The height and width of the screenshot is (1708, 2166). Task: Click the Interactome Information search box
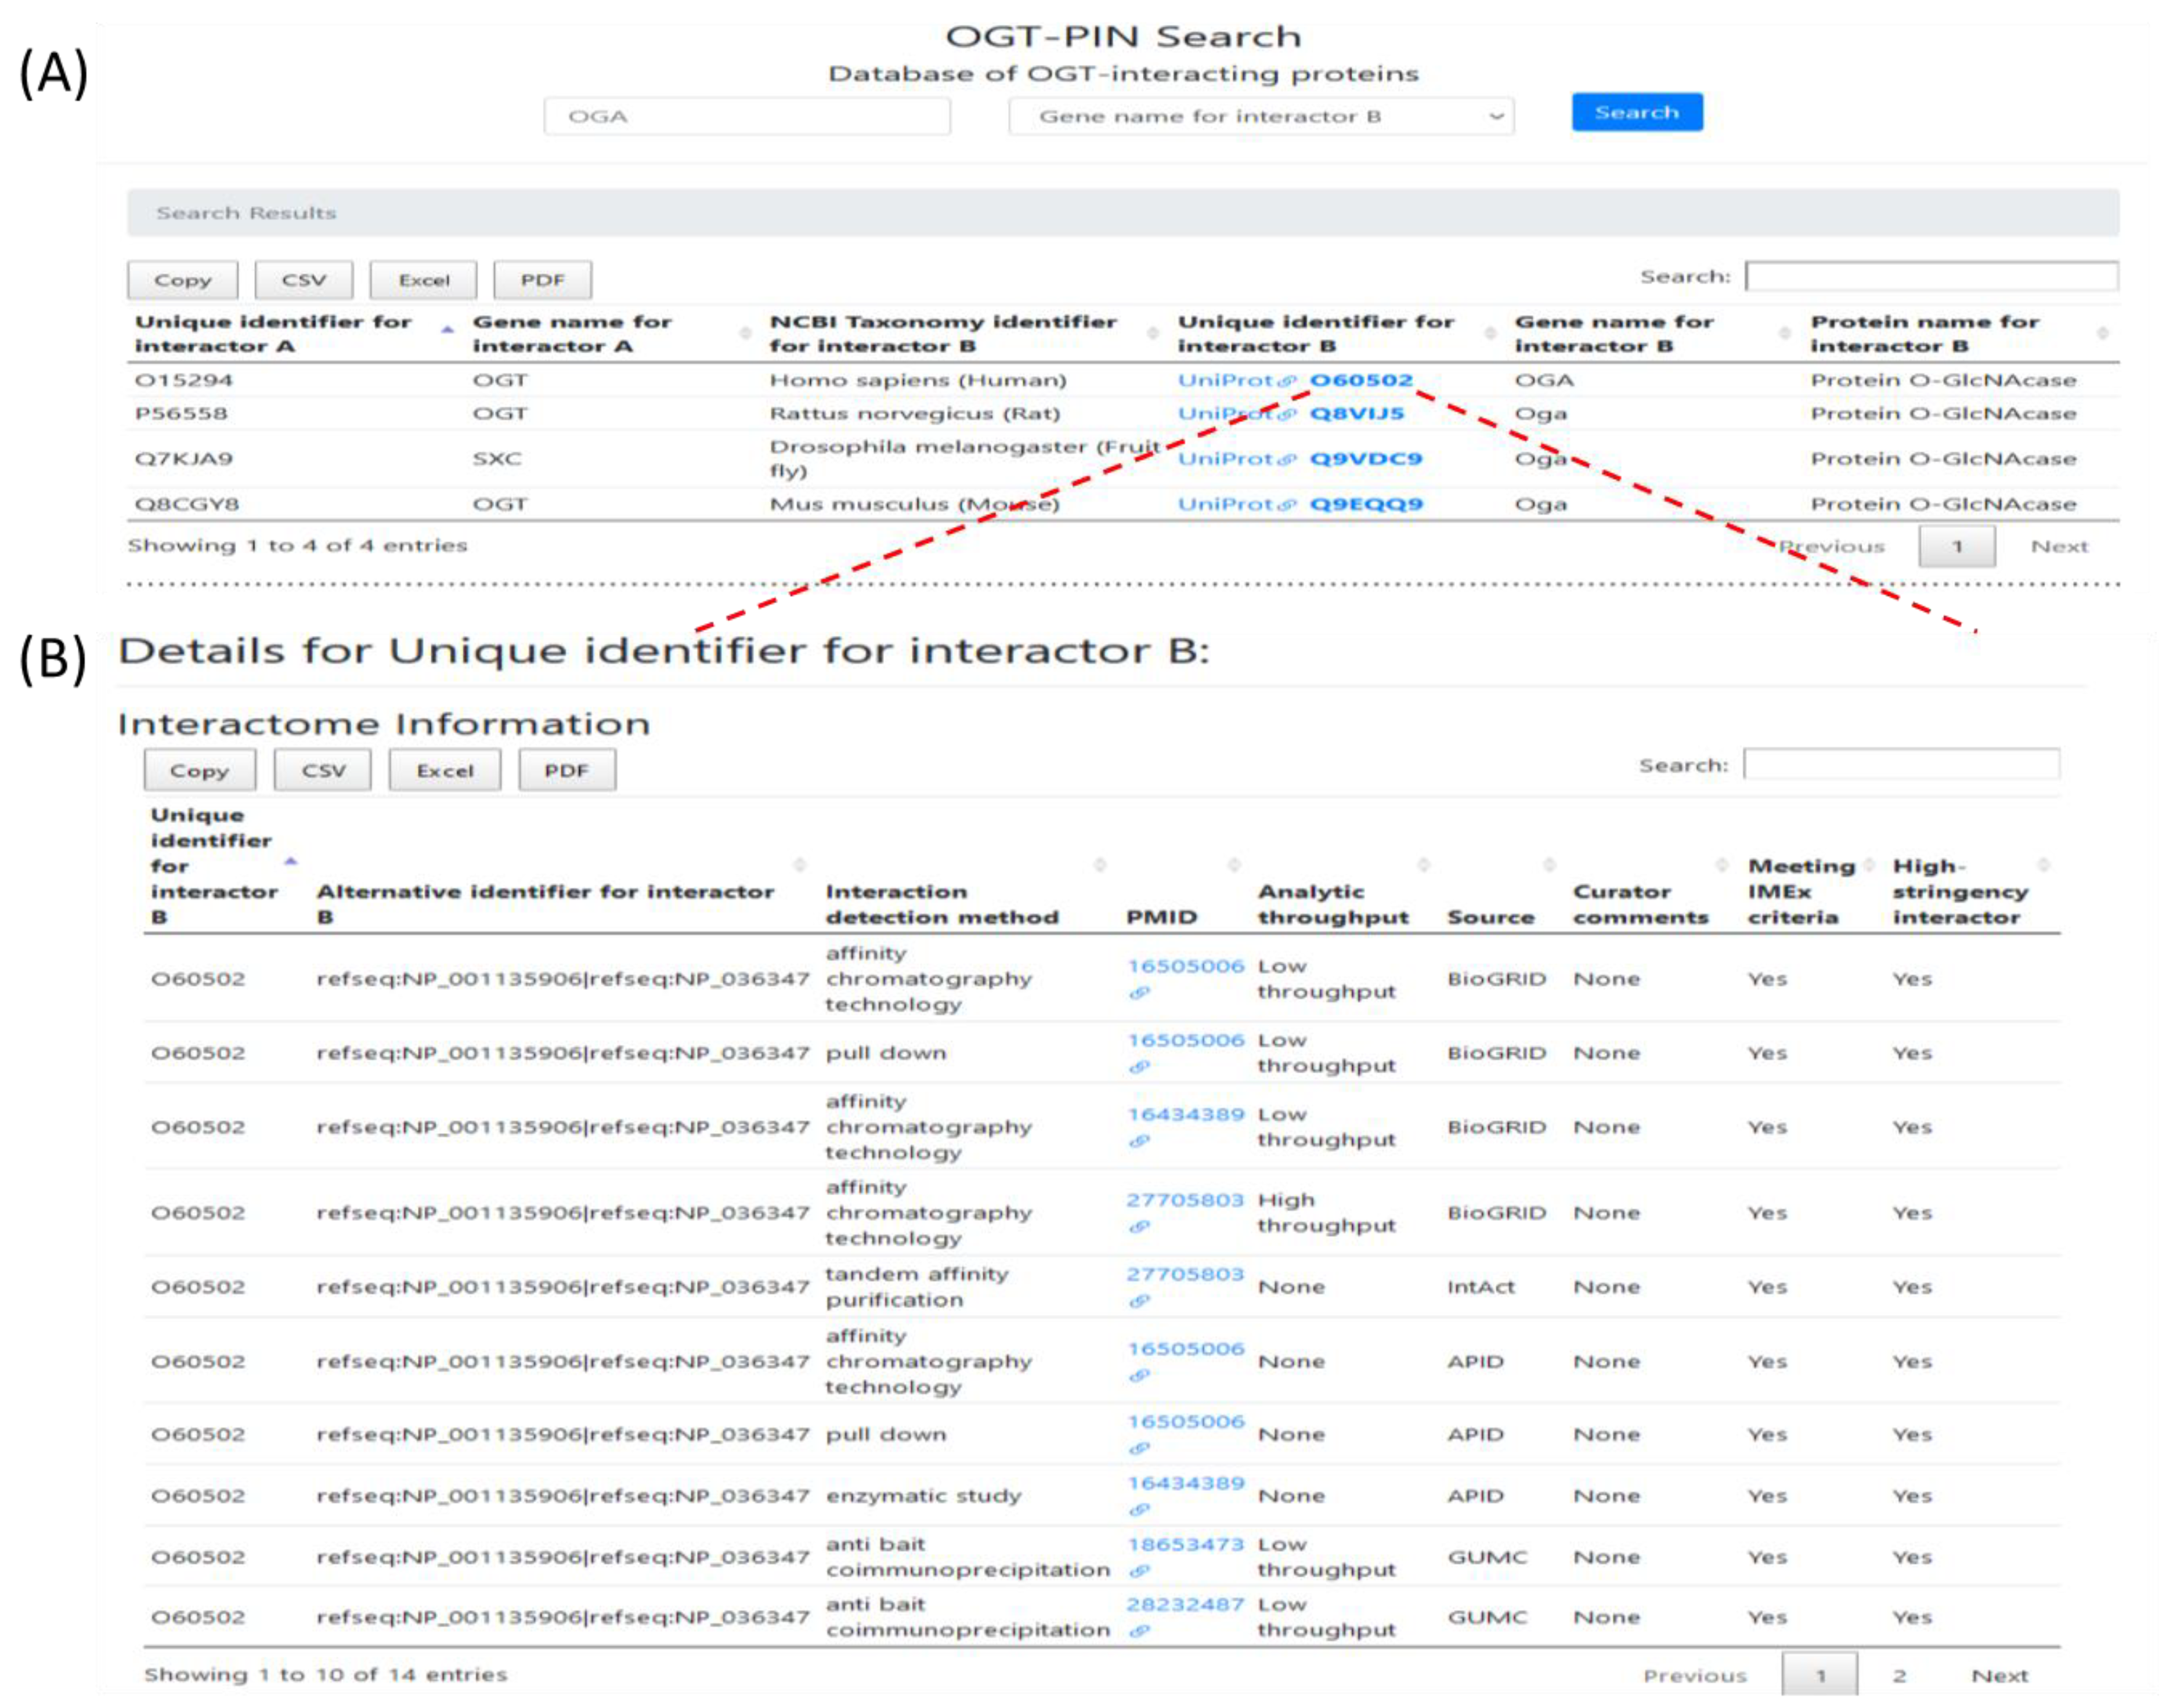click(x=1900, y=765)
